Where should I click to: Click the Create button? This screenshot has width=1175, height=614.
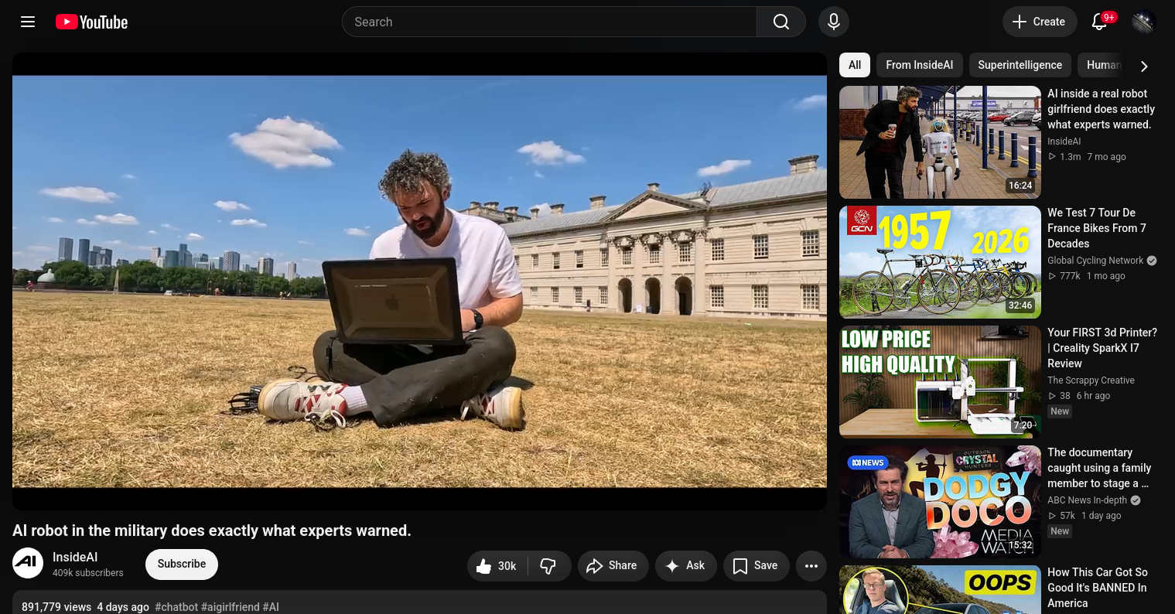[1039, 22]
